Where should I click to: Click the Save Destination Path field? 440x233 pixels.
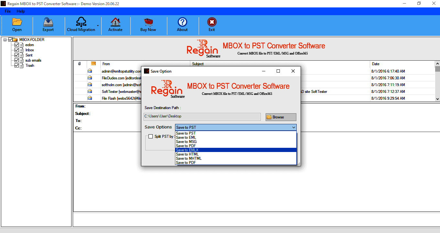(202, 117)
